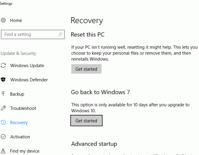Click the Windows Defender shield icon
The width and height of the screenshot is (199, 155).
[x=3, y=80]
